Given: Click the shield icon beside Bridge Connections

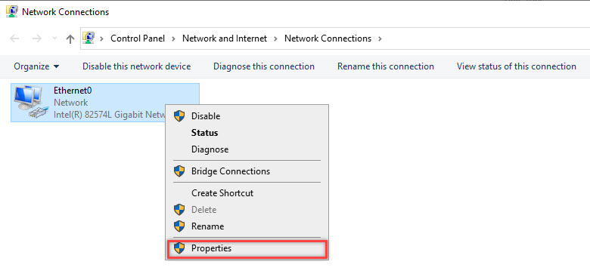Looking at the screenshot, I should pyautogui.click(x=179, y=171).
